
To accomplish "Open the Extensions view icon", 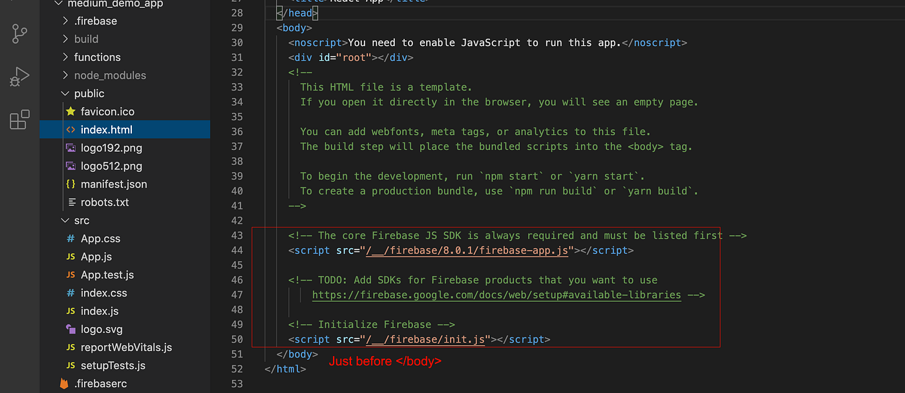I will [x=19, y=119].
